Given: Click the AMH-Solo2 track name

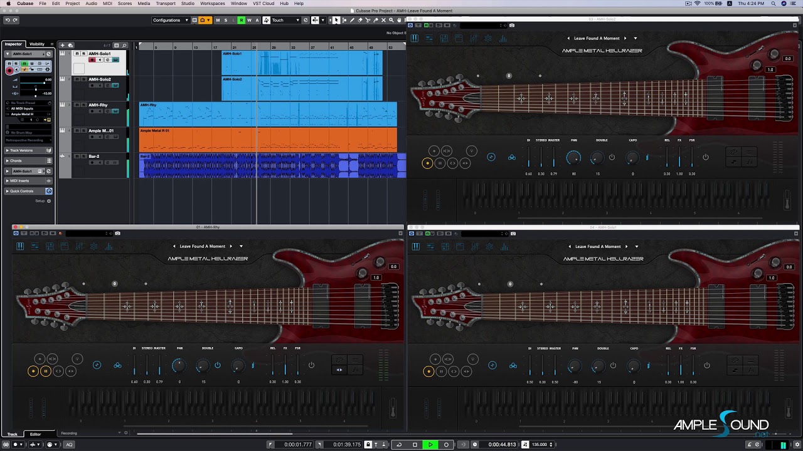Looking at the screenshot, I should pos(100,80).
